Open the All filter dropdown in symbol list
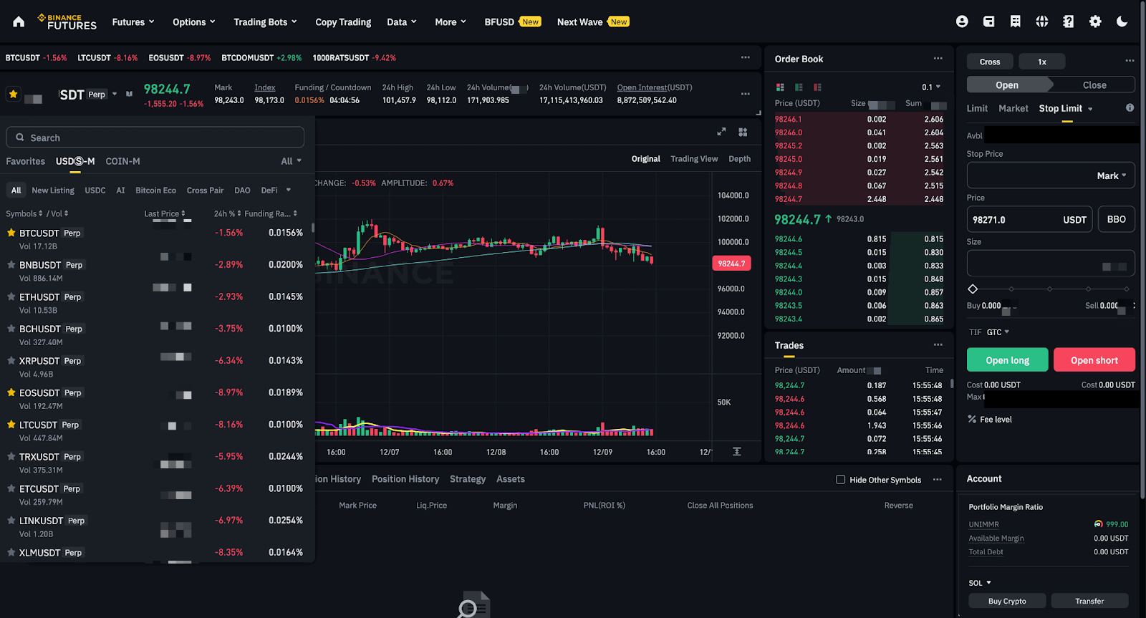Image resolution: width=1146 pixels, height=618 pixels. tap(292, 161)
